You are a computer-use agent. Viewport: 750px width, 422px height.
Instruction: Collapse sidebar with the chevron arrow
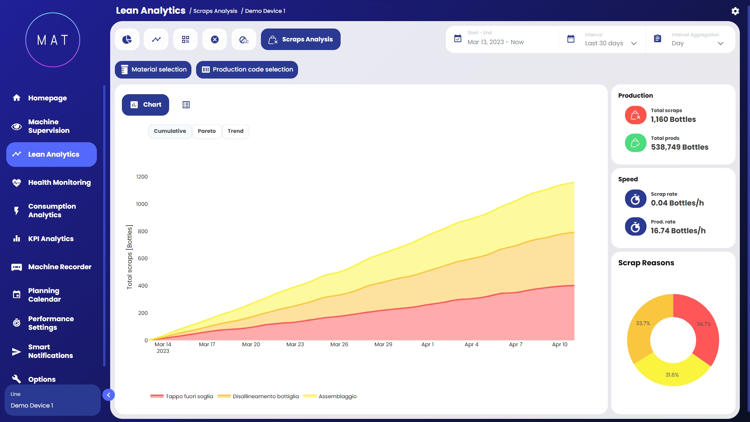(x=109, y=395)
